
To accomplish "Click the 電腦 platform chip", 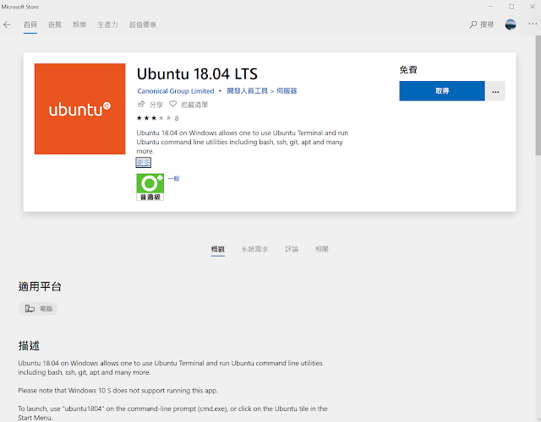I will click(38, 309).
